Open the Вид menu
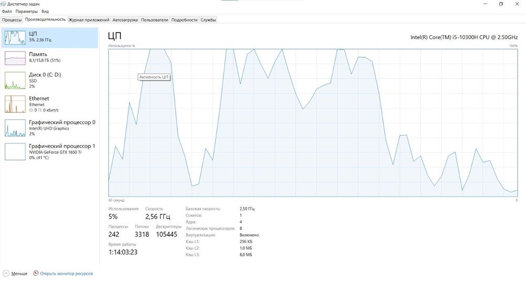 coord(45,12)
